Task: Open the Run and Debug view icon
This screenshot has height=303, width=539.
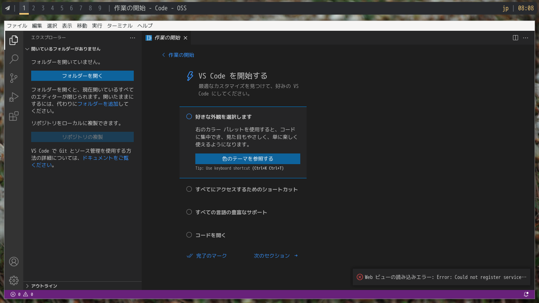Action: [14, 97]
